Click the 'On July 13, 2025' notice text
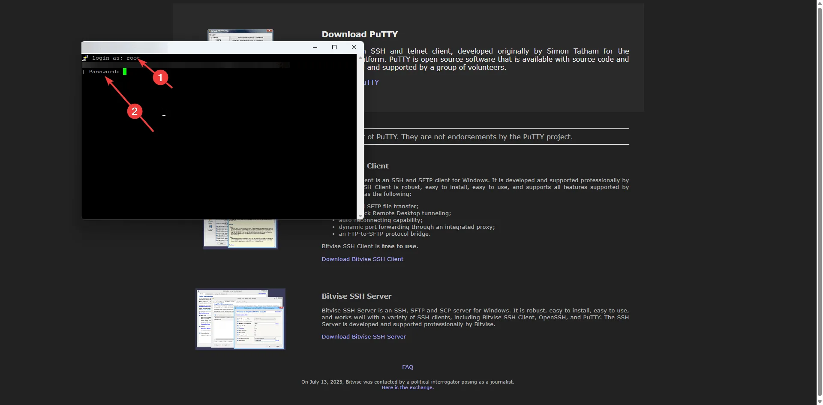 tap(408, 382)
